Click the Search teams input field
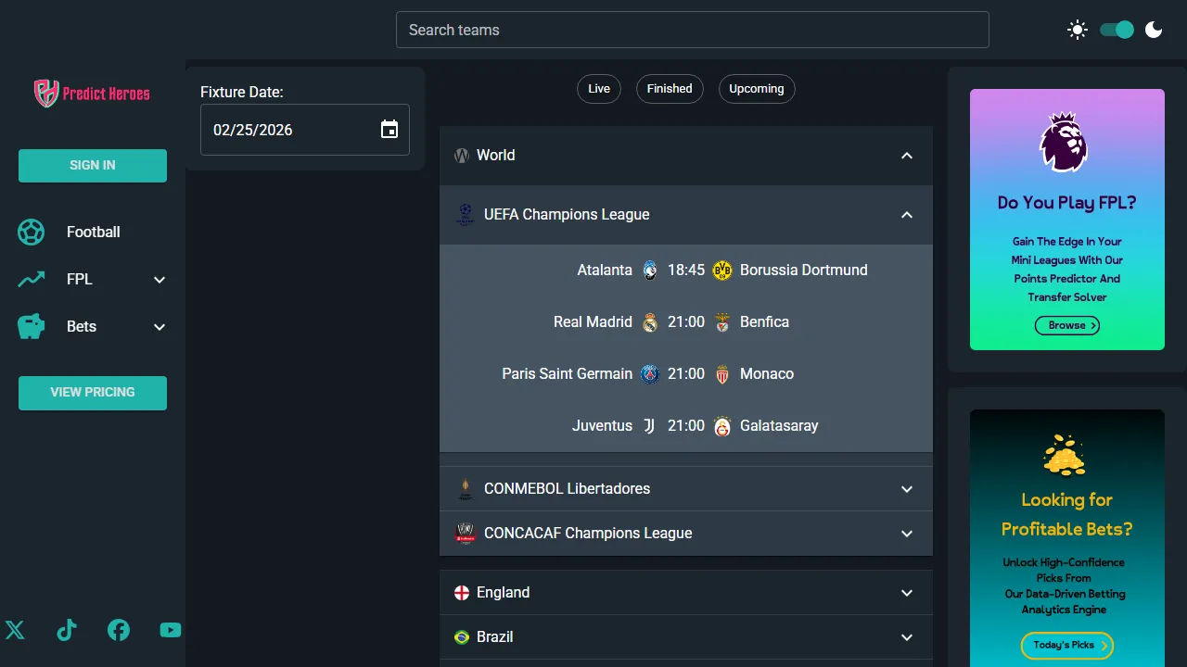1187x667 pixels. 692,30
